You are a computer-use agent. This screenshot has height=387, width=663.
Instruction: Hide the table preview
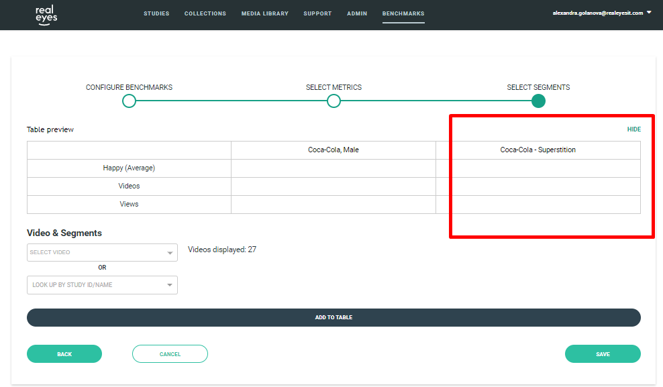(x=634, y=129)
